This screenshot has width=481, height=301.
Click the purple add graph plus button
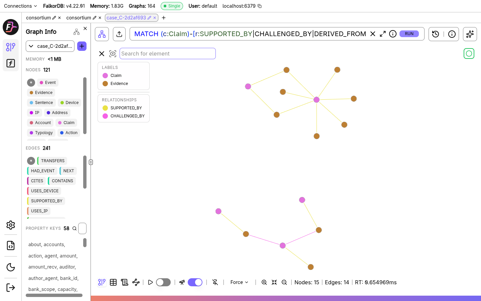(x=82, y=46)
